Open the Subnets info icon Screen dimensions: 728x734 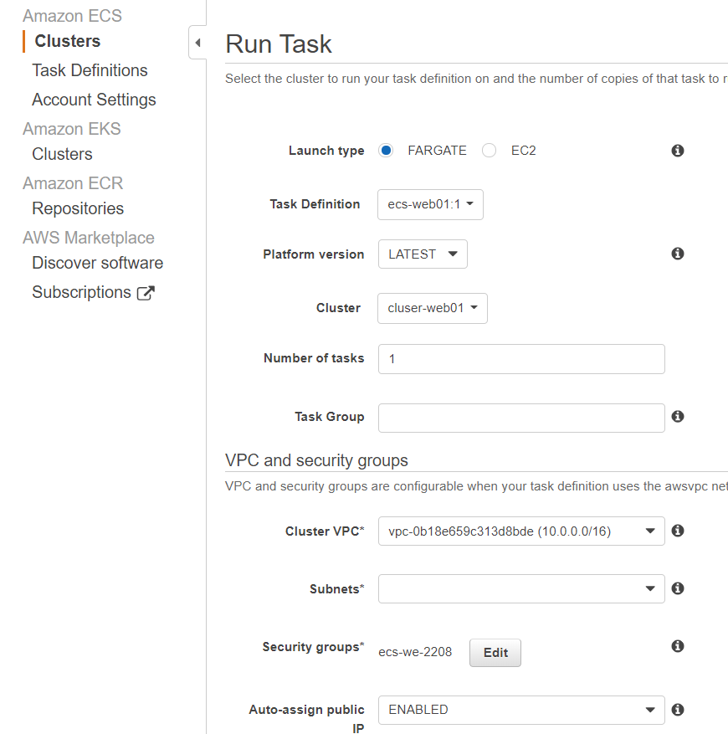[x=678, y=588]
